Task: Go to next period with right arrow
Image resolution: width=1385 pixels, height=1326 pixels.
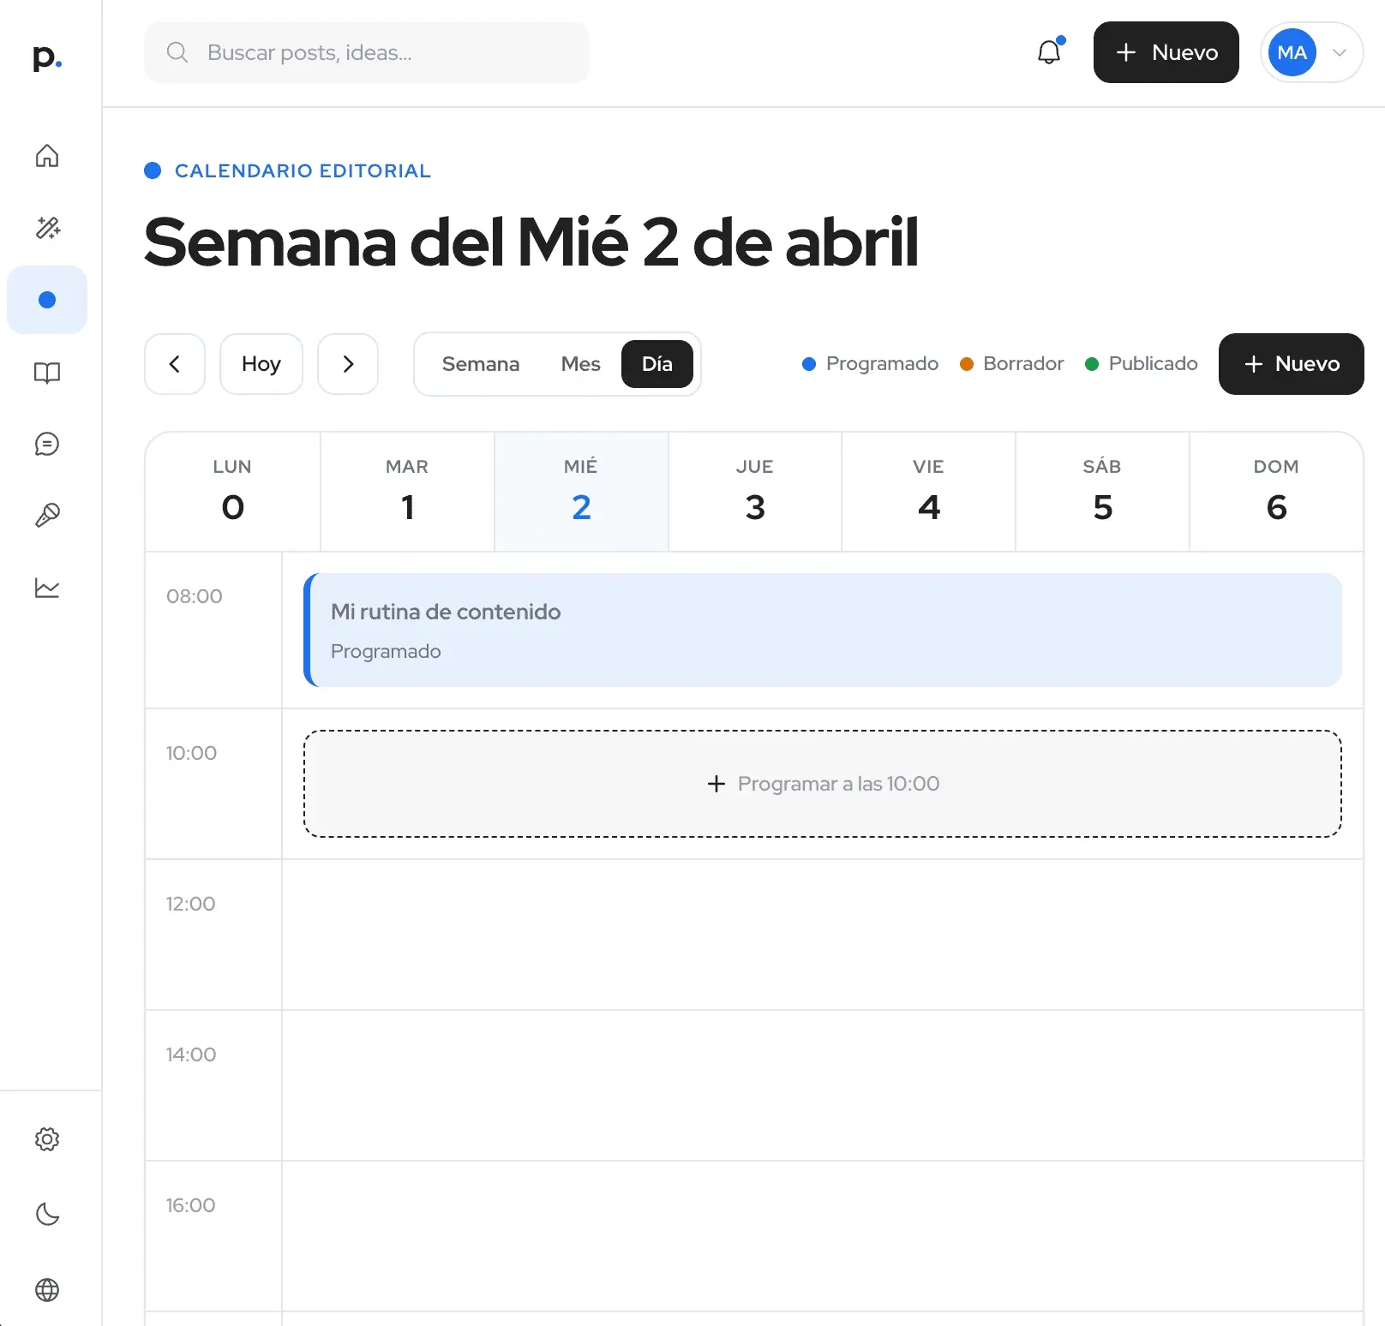Action: click(348, 364)
